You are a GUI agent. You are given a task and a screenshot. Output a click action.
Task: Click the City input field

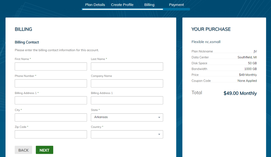pos(51,117)
